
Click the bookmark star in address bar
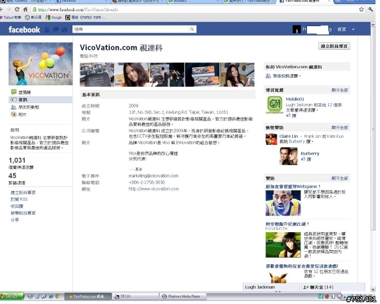click(x=362, y=9)
